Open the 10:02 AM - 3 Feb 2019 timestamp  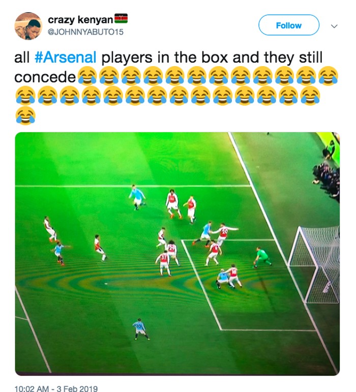[56, 389]
